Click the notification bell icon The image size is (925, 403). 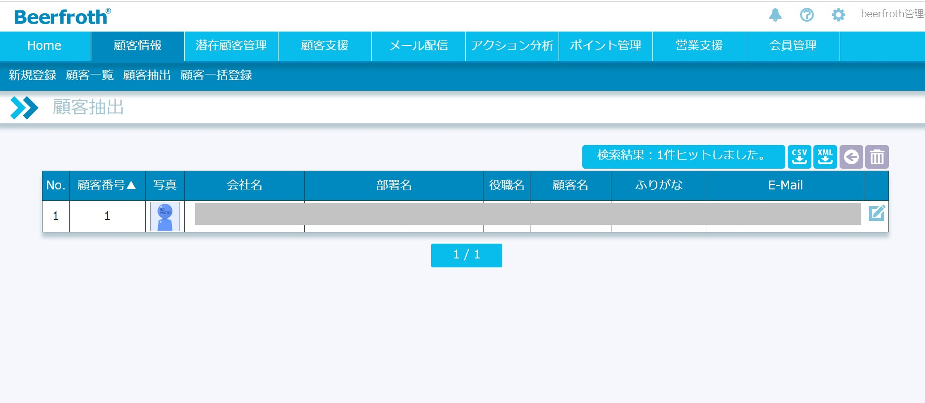coord(775,15)
